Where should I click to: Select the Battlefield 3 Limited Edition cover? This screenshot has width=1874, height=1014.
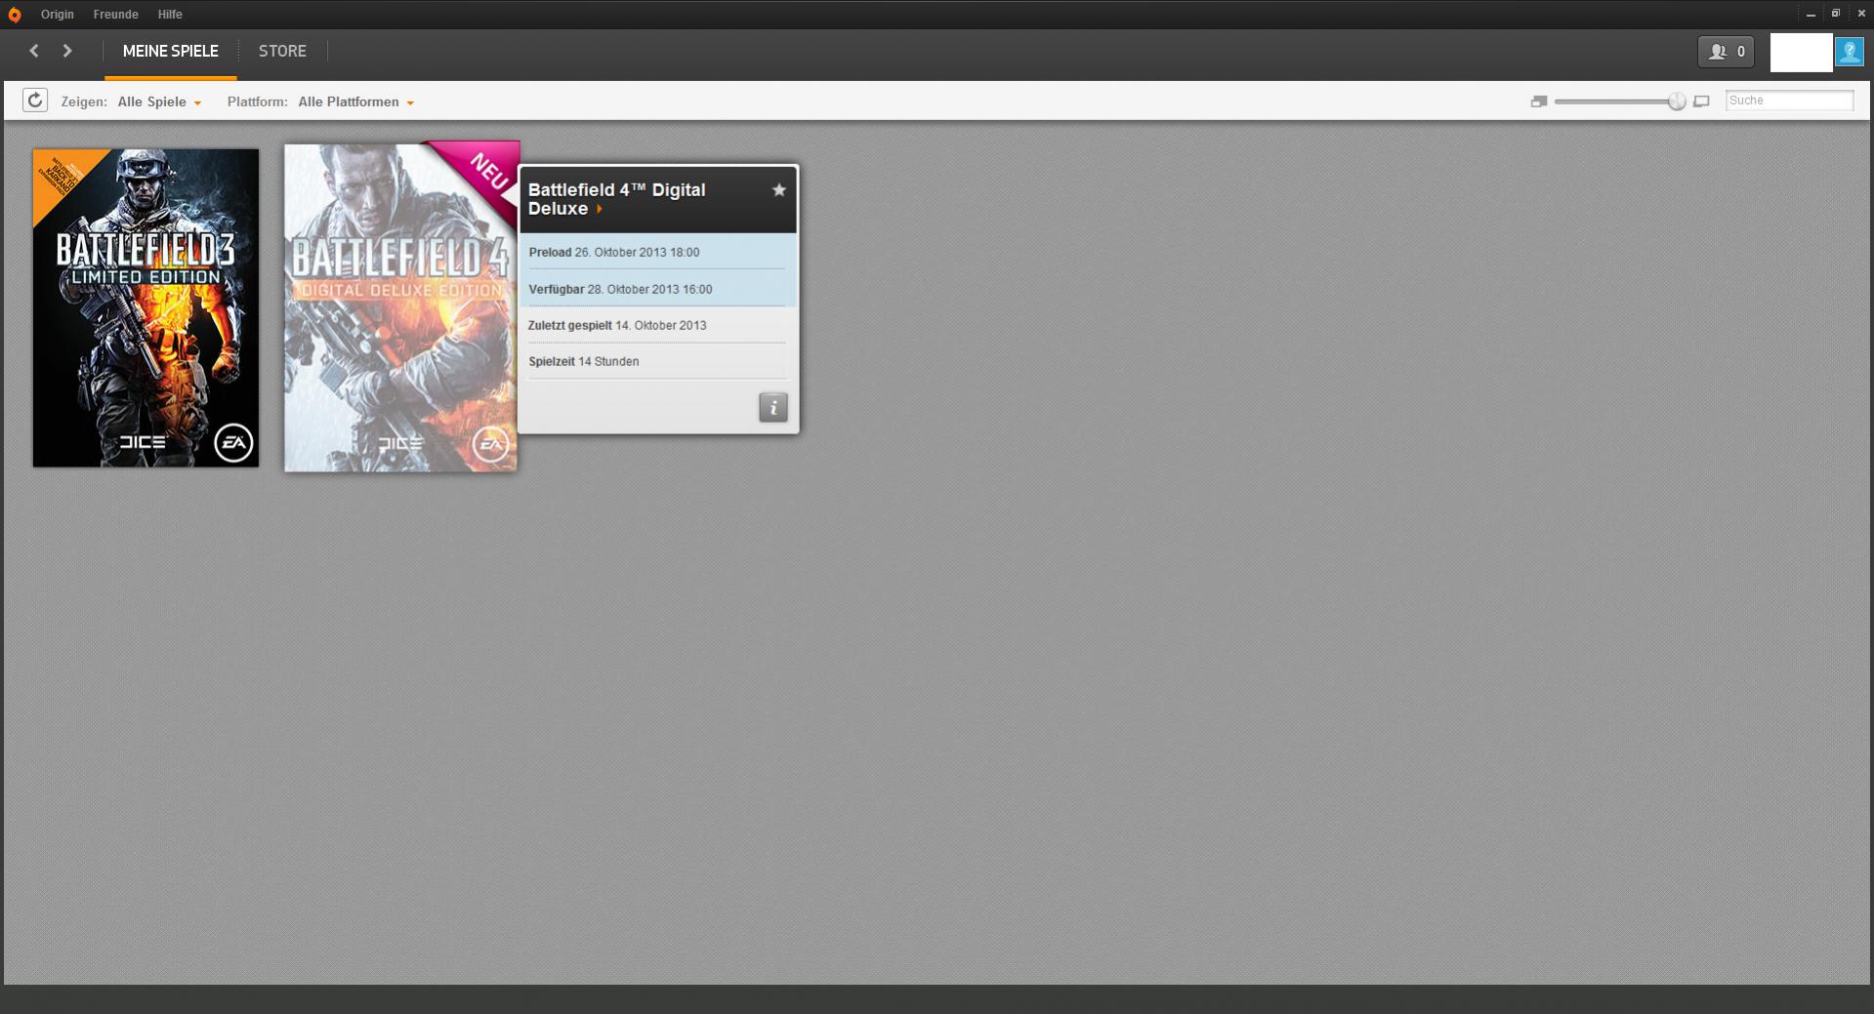[x=146, y=307]
